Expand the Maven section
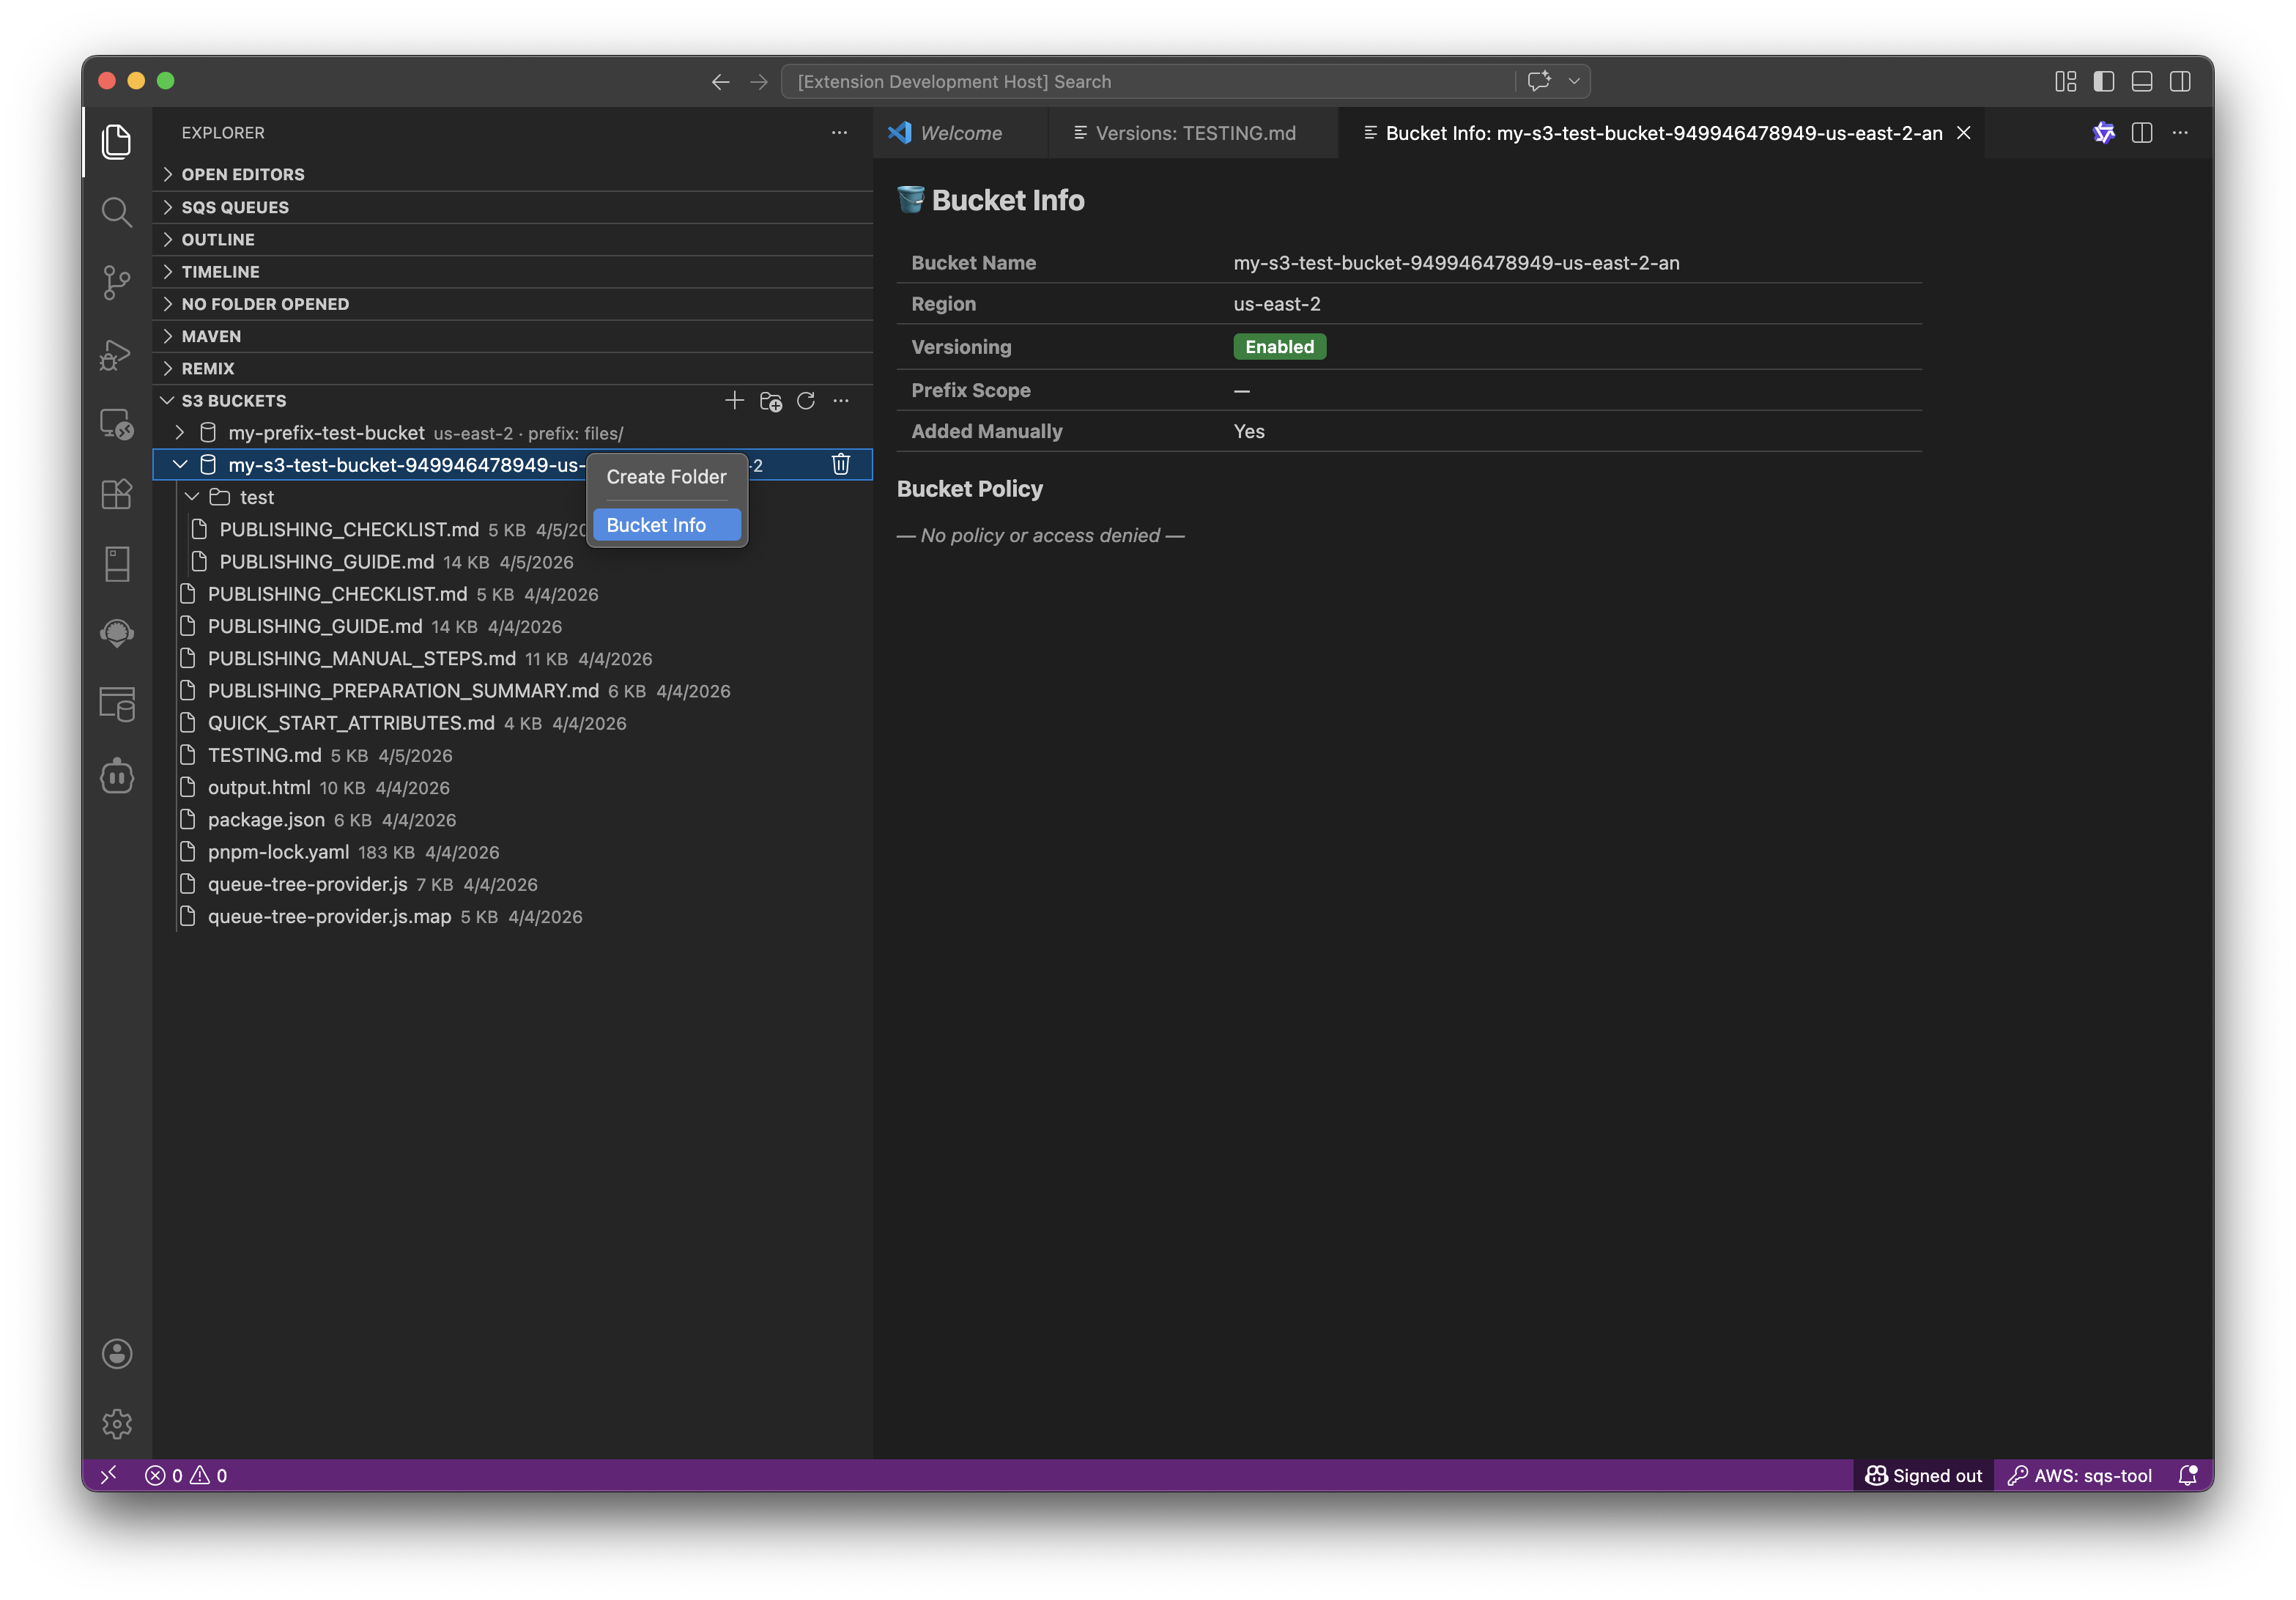Image resolution: width=2296 pixels, height=1600 pixels. tap(513, 336)
